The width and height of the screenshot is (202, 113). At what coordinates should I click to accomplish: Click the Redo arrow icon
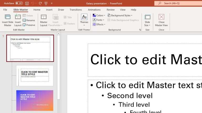(40, 3)
